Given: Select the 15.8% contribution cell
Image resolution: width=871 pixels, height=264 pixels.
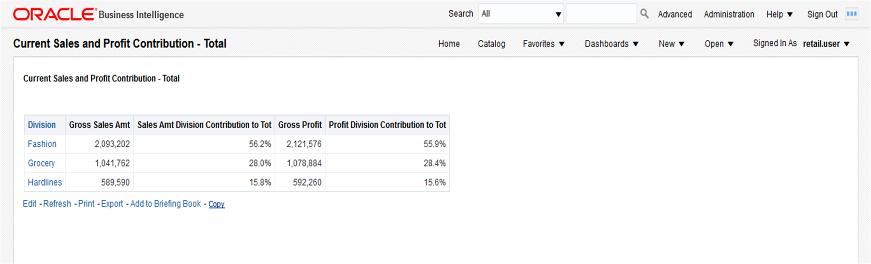Looking at the screenshot, I should 204,182.
